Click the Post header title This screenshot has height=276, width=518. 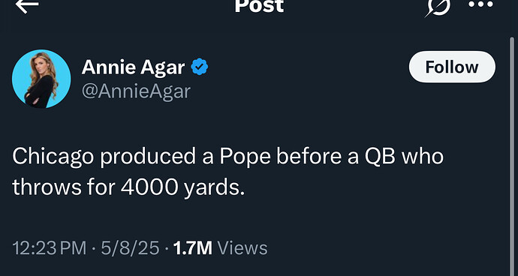[259, 6]
